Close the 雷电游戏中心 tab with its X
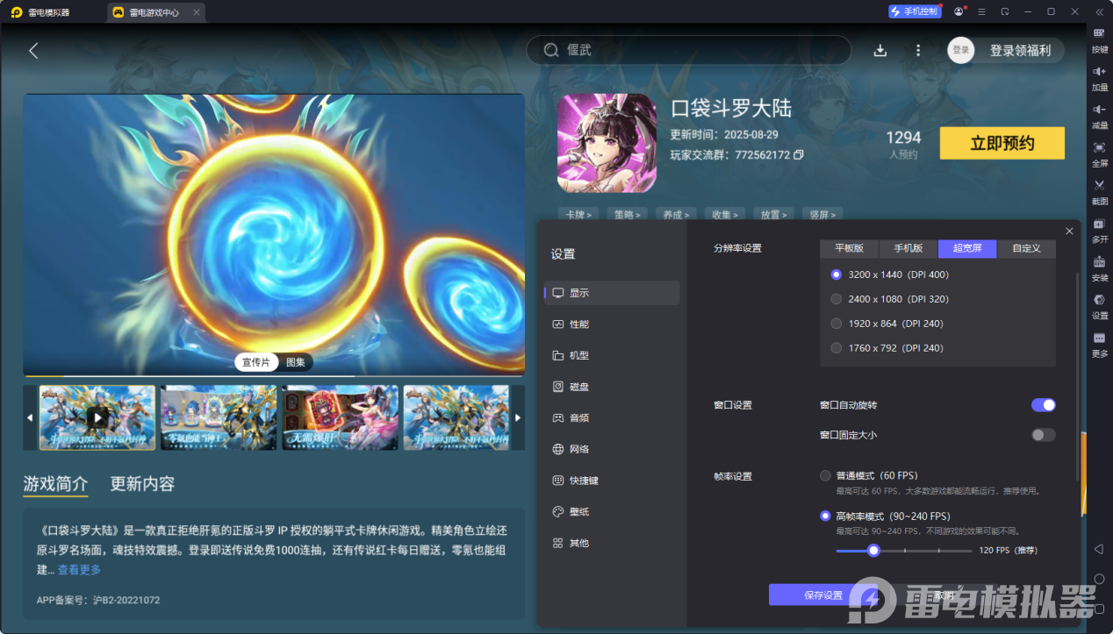This screenshot has width=1113, height=634. [x=196, y=12]
